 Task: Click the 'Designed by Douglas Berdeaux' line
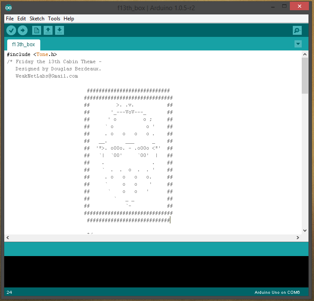click(58, 69)
